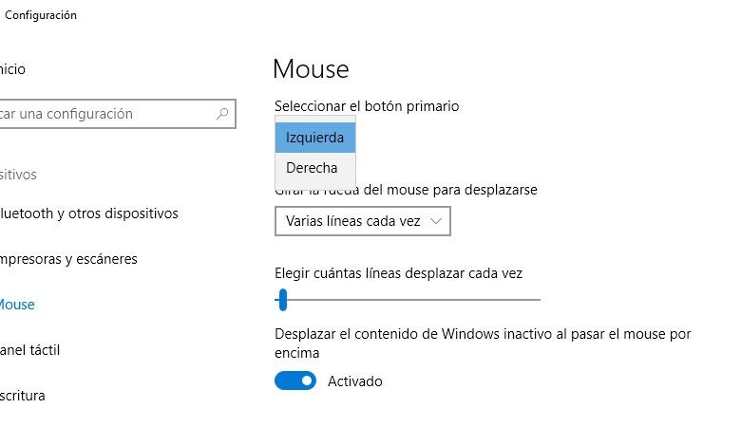
Task: Expand the Varias líneas cada vez dropdown
Action: point(362,221)
